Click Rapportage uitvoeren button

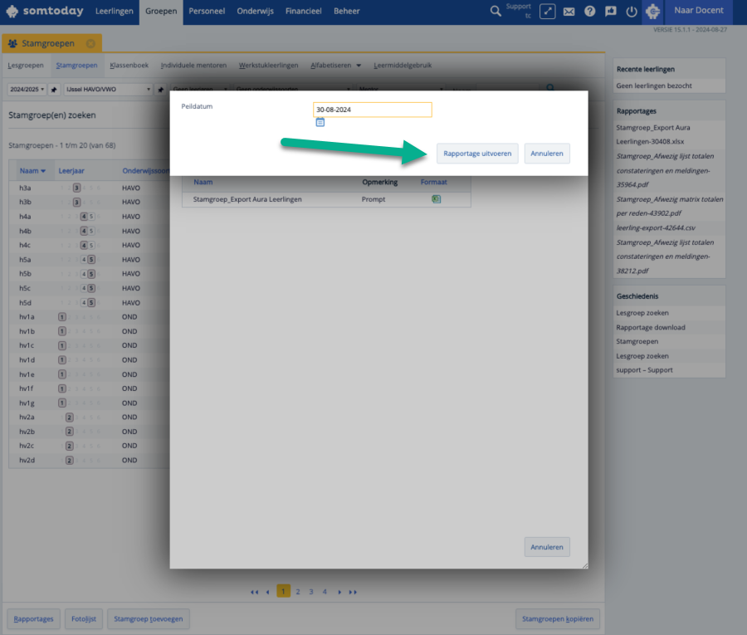pyautogui.click(x=477, y=154)
